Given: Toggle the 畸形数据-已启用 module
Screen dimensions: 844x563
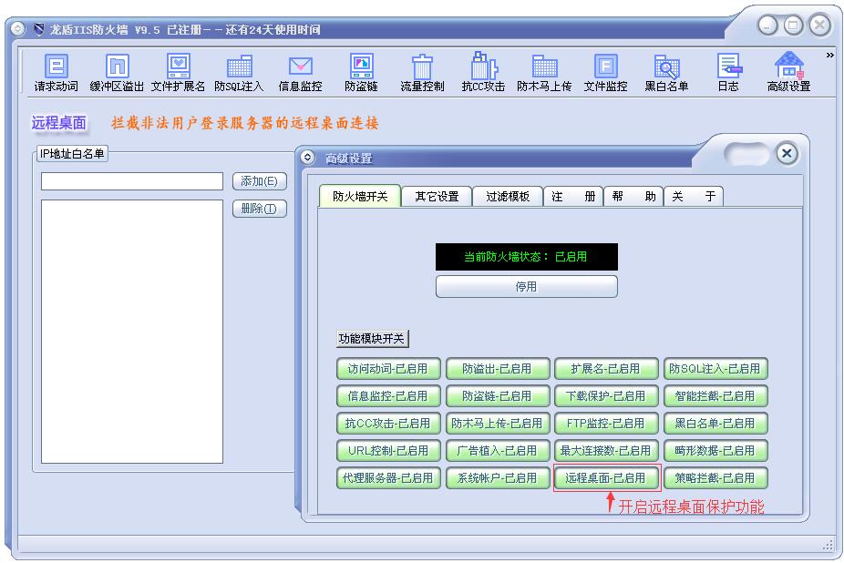Looking at the screenshot, I should (x=715, y=451).
